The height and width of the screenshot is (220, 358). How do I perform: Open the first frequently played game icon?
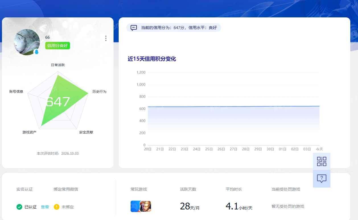[135, 206]
